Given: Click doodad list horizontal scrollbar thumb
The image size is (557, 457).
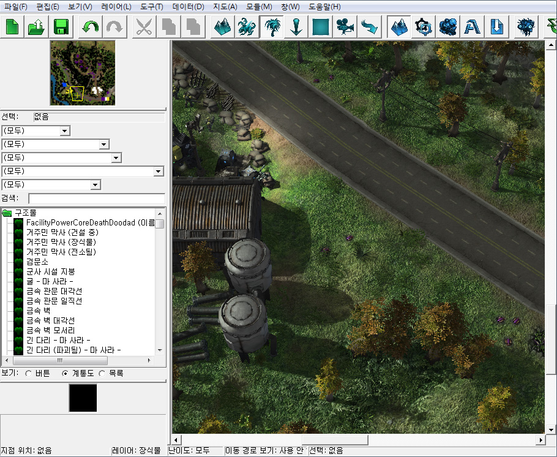Looking at the screenshot, I should (x=61, y=361).
